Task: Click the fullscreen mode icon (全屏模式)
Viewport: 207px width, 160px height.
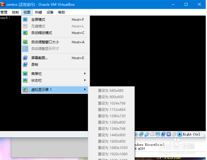Action: (25, 19)
